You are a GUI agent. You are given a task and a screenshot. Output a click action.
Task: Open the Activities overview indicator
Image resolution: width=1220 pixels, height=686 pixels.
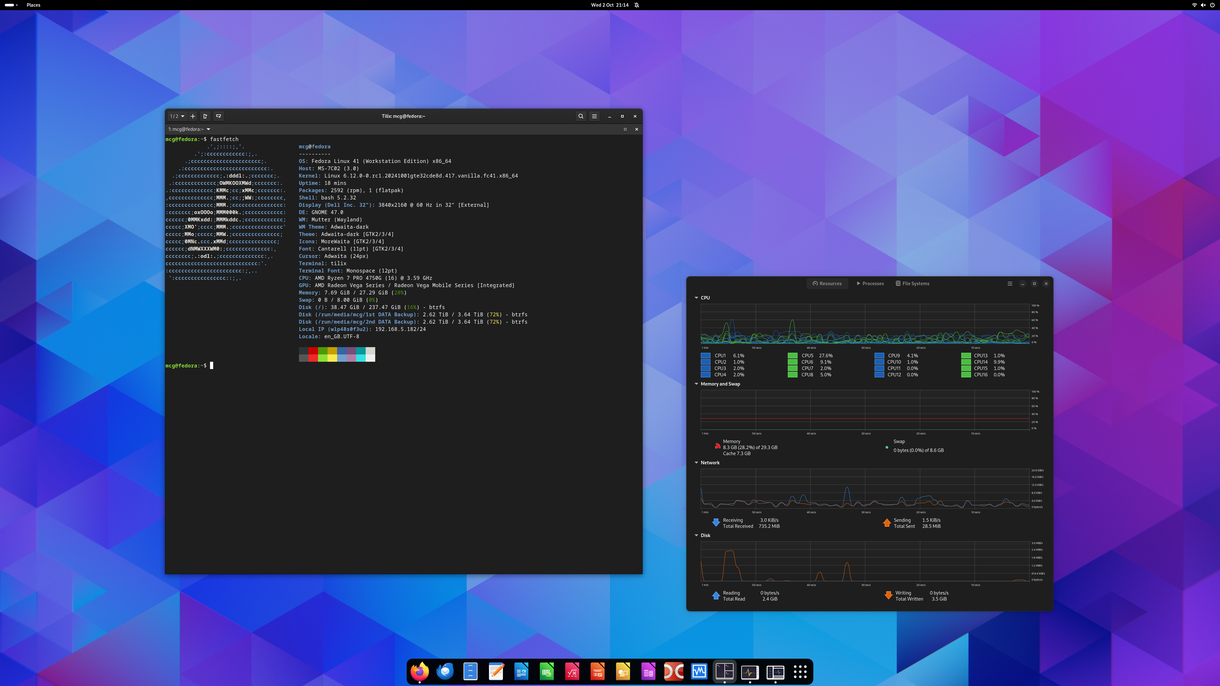[x=11, y=5]
